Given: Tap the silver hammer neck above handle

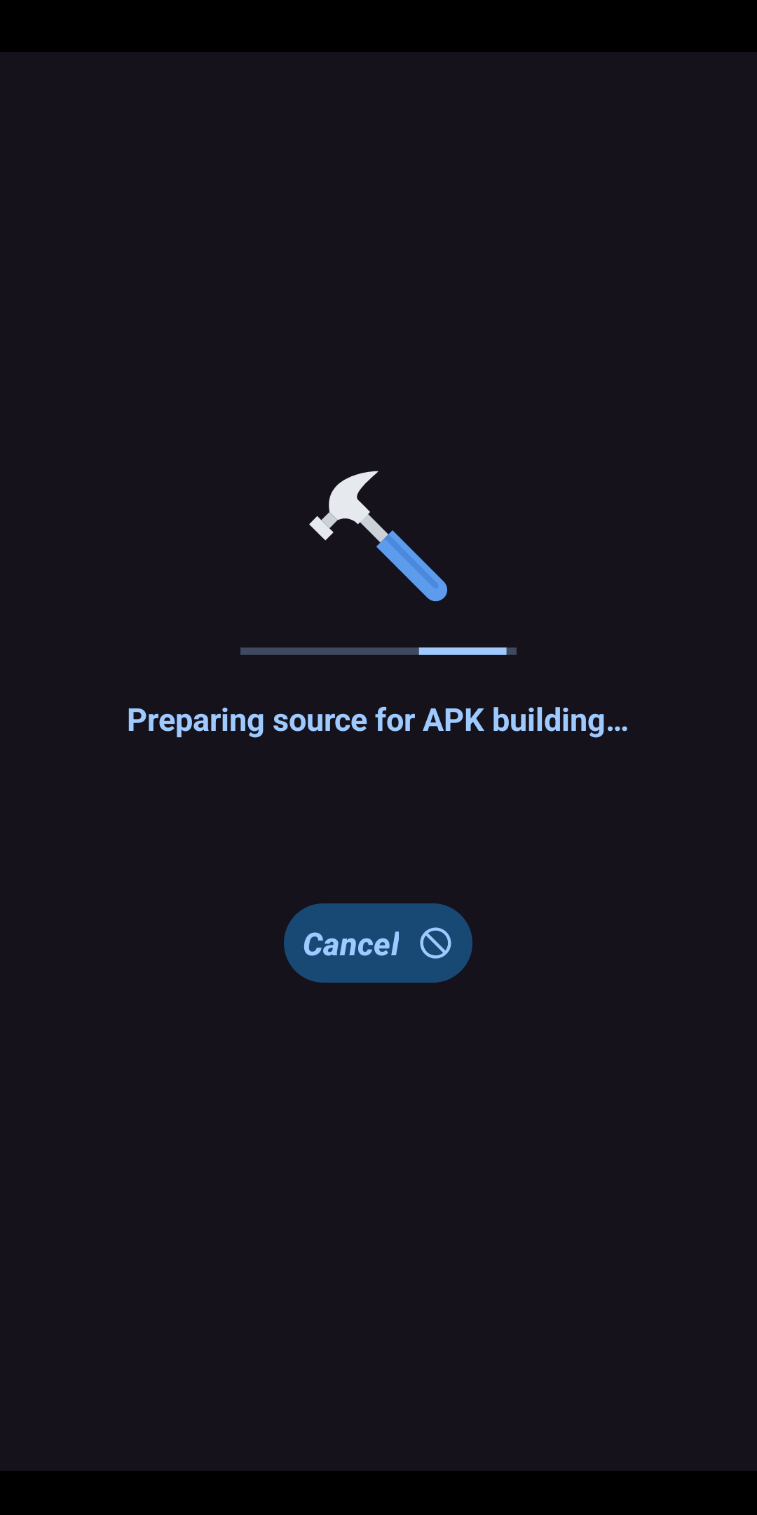Looking at the screenshot, I should [374, 528].
